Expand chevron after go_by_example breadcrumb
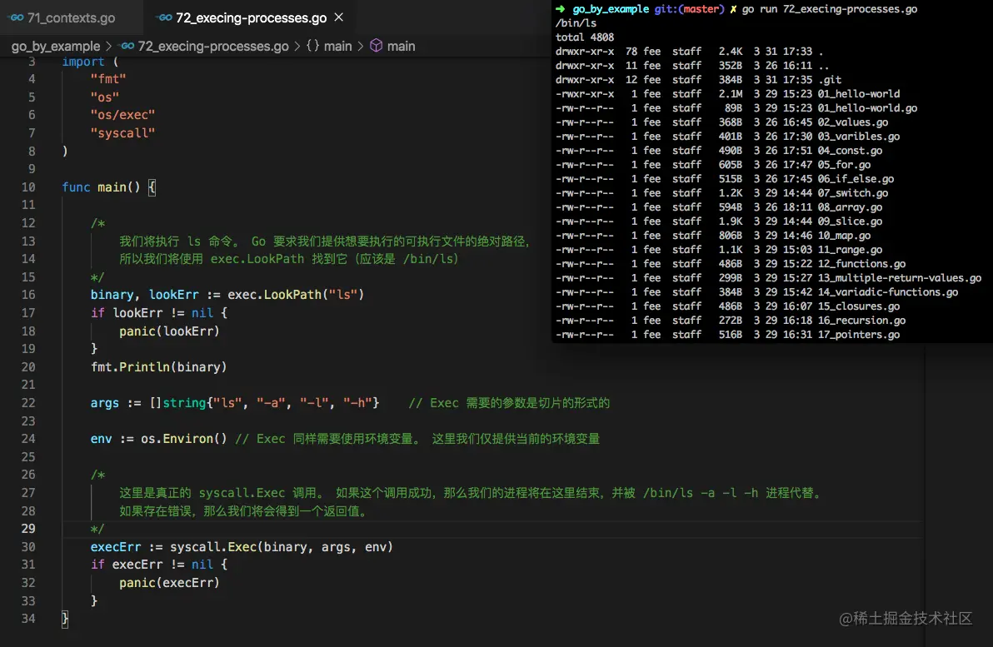The image size is (993, 647). pyautogui.click(x=109, y=47)
